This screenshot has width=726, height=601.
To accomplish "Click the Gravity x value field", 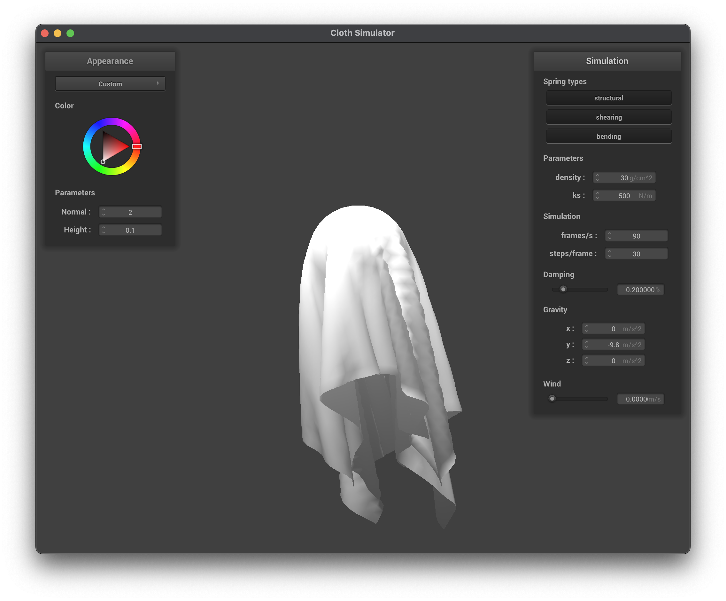I will pyautogui.click(x=613, y=329).
